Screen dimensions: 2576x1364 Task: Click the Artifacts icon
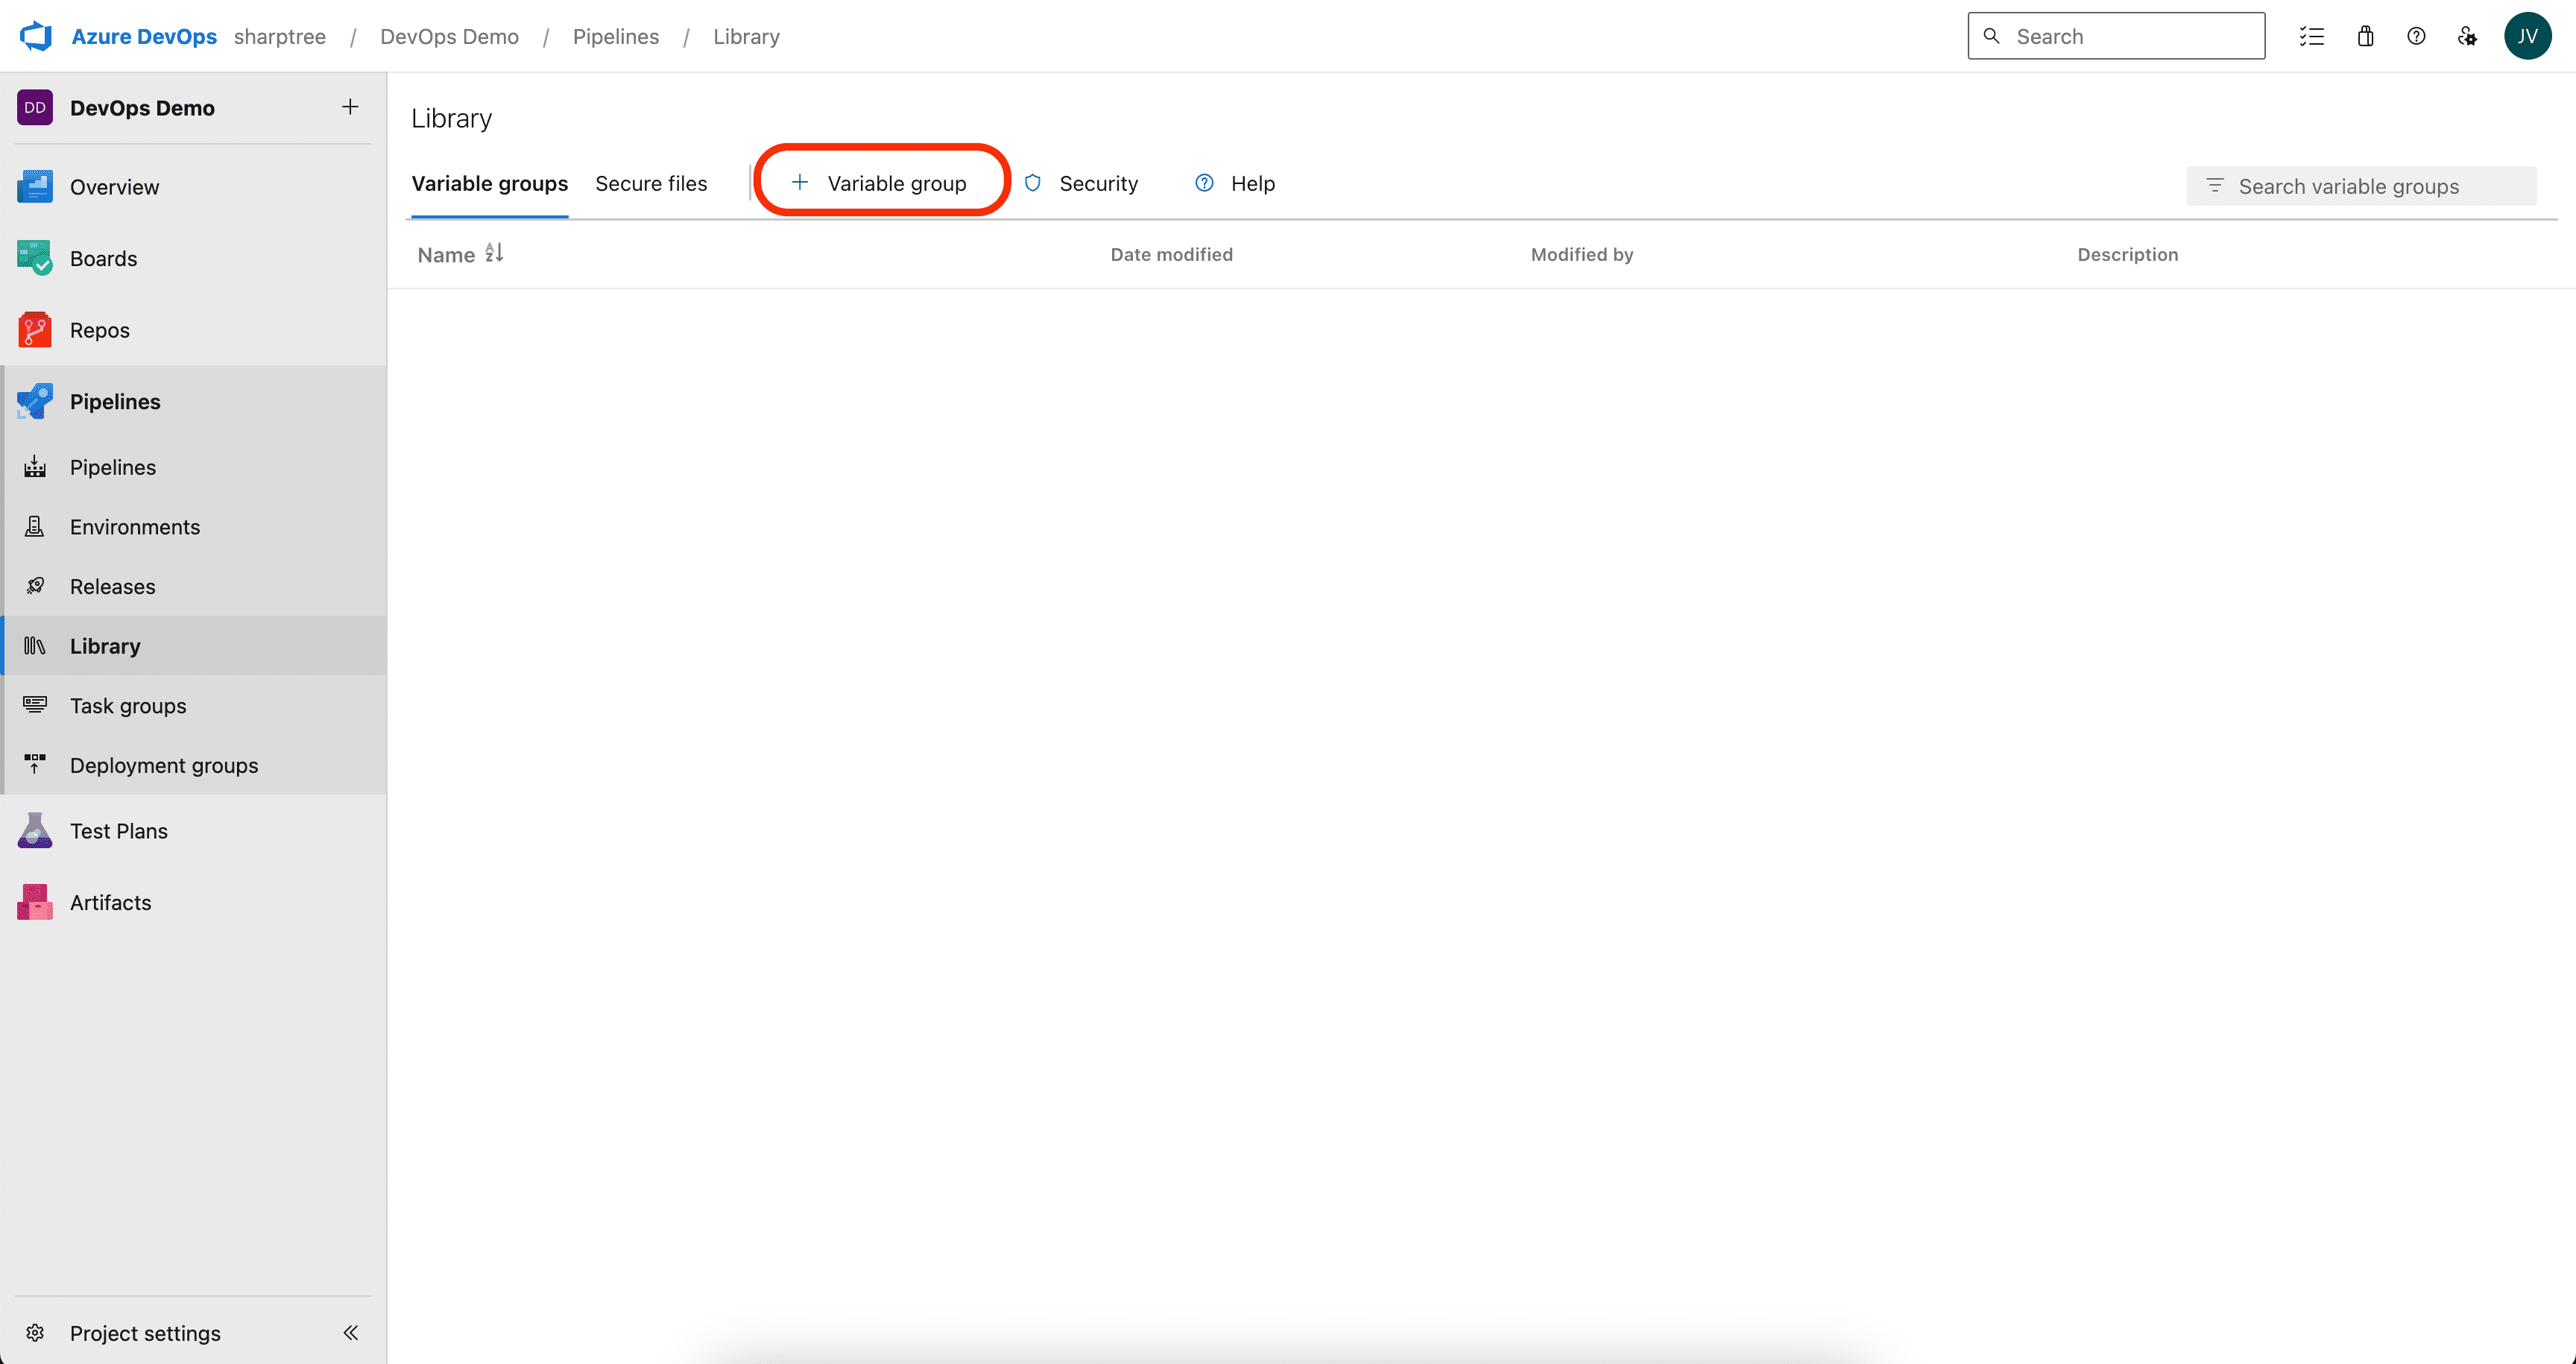point(35,902)
